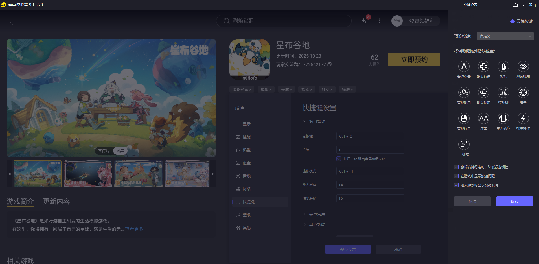Click the 立即预约 reservation button
Image resolution: width=539 pixels, height=264 pixels.
pos(414,60)
